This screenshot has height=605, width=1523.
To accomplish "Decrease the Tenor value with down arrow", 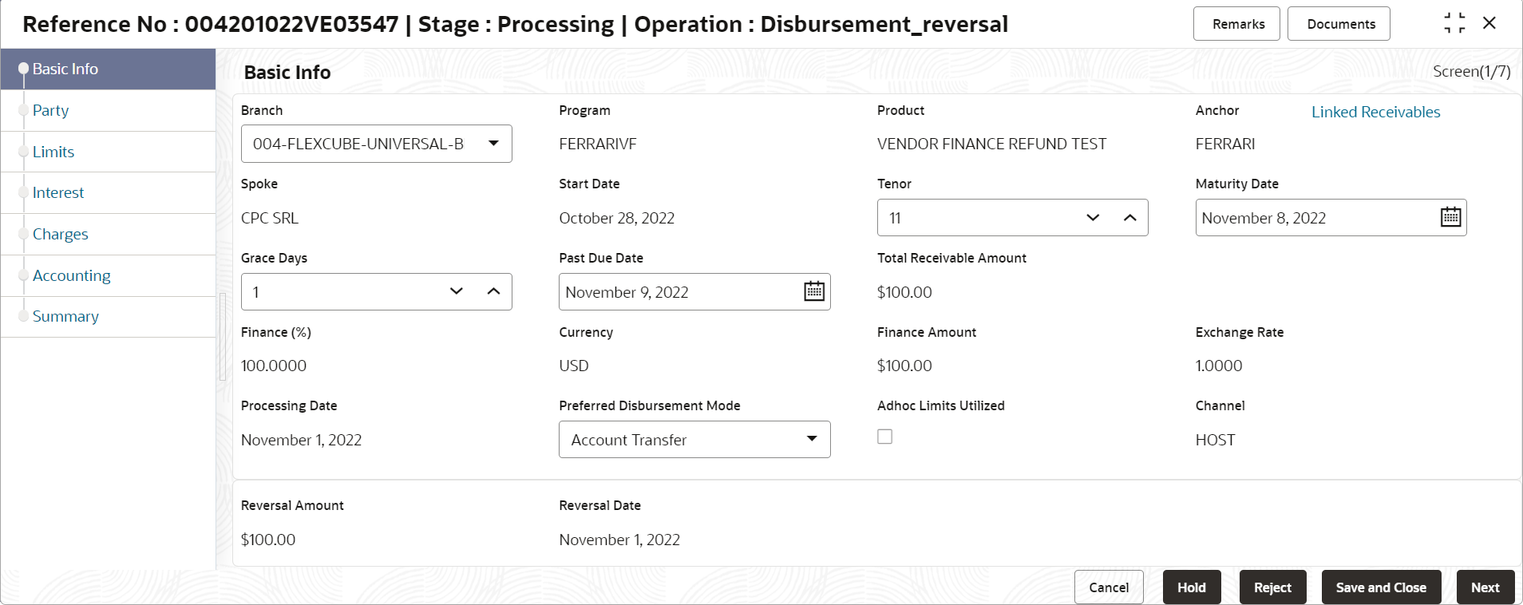I will click(1093, 218).
